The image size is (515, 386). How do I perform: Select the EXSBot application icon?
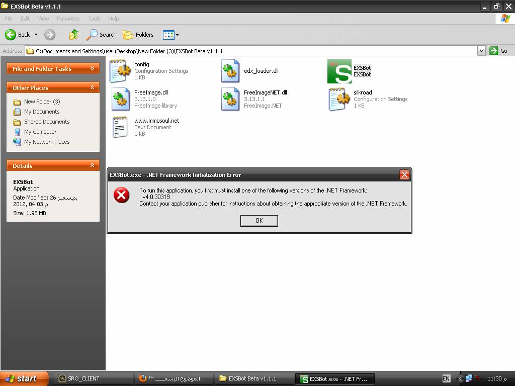click(339, 71)
